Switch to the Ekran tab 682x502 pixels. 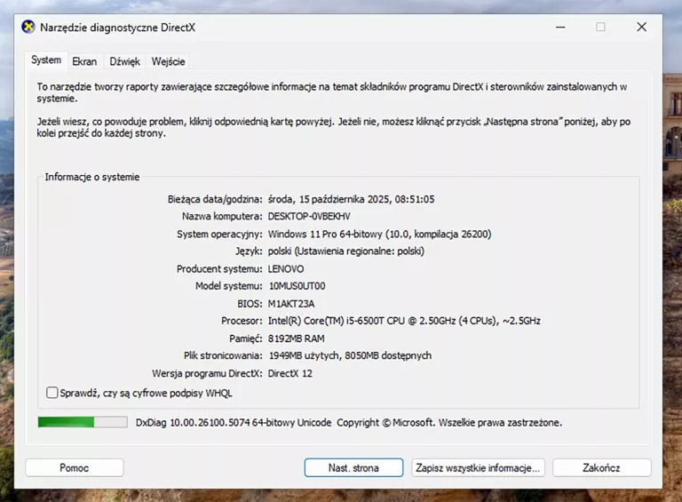tap(84, 61)
